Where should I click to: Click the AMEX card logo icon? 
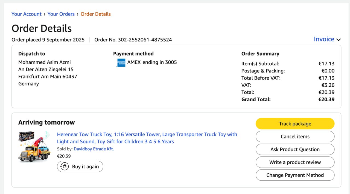pos(121,63)
